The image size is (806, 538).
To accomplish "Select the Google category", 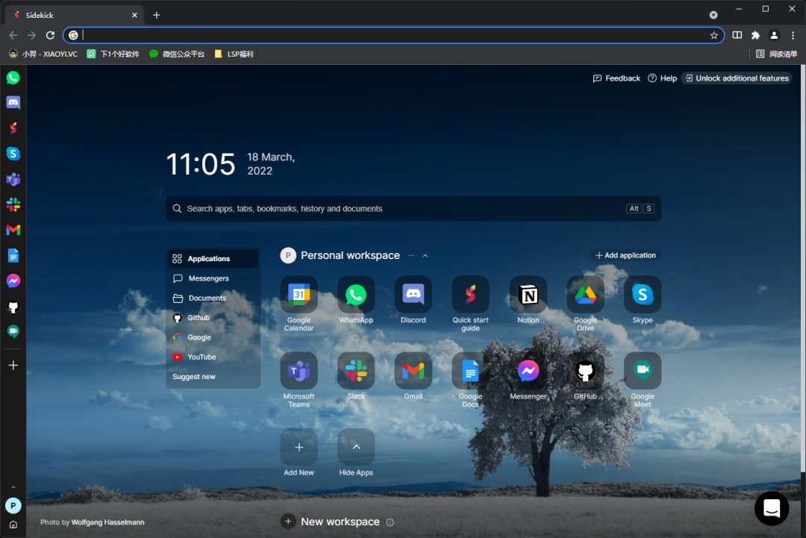I will (x=213, y=337).
